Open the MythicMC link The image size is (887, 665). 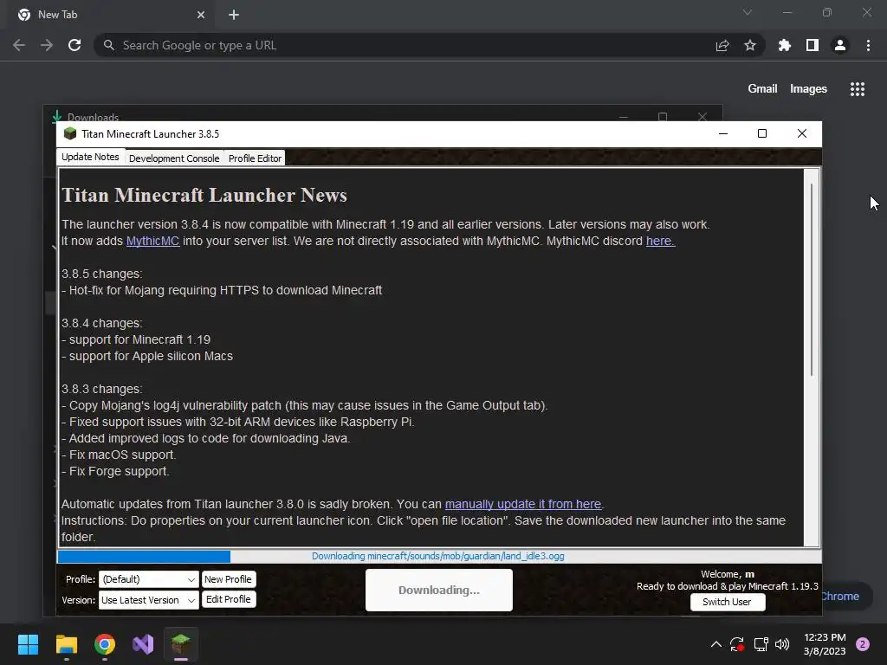[x=152, y=241]
